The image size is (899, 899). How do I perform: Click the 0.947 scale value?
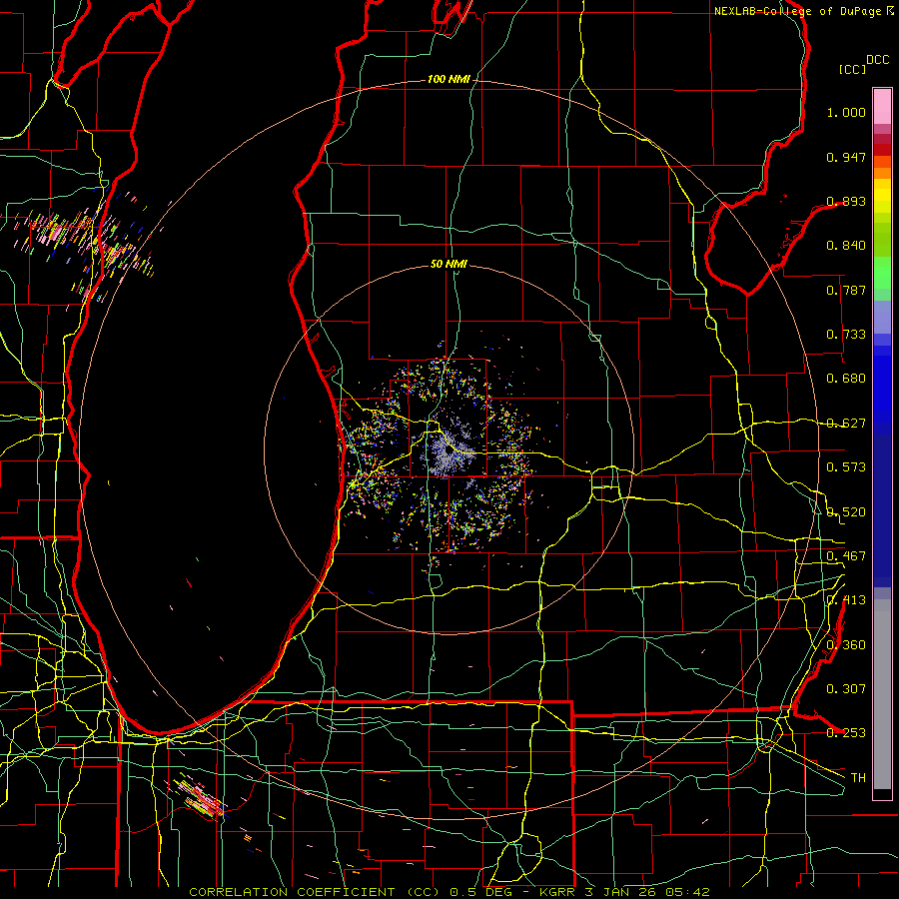pyautogui.click(x=846, y=157)
